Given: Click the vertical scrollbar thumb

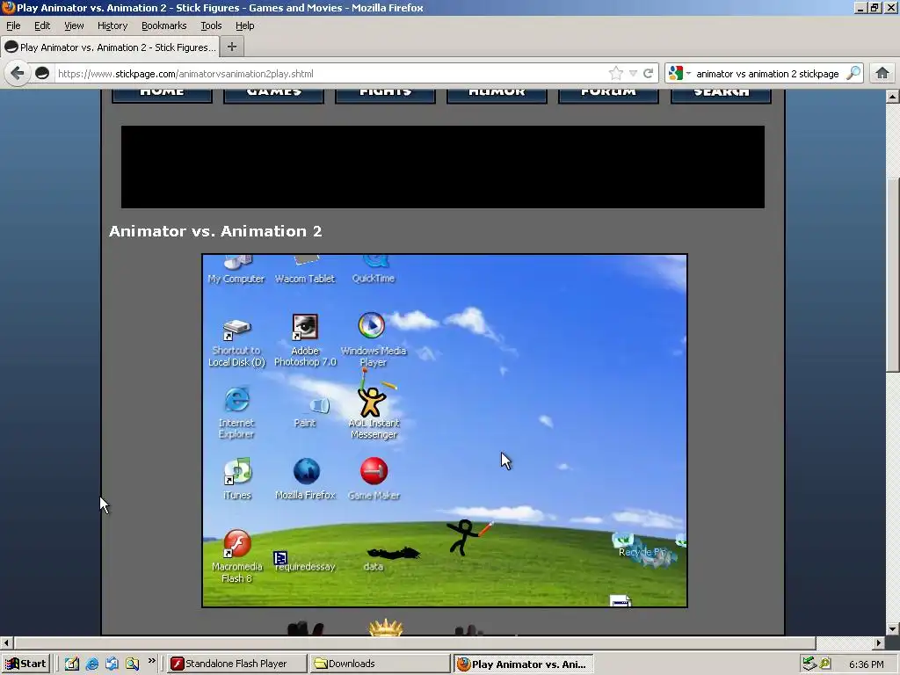Looking at the screenshot, I should coord(892,276).
